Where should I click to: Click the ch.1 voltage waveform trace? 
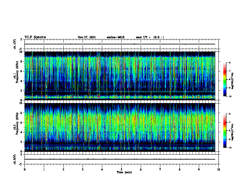tap(120, 44)
